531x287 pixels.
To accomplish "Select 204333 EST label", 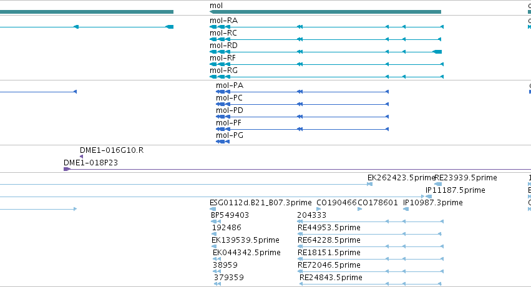I will click(312, 216).
